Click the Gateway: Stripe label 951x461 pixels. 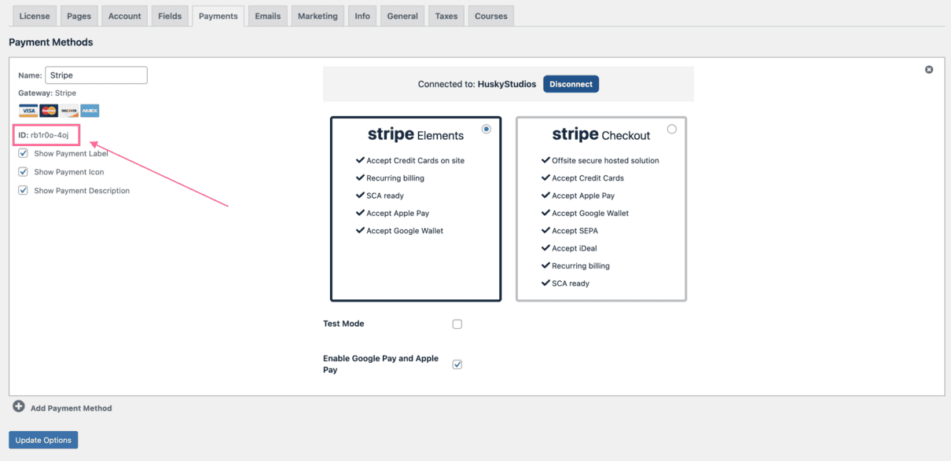click(x=47, y=93)
